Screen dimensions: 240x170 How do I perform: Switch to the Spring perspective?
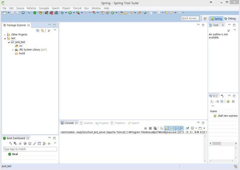tap(216, 19)
